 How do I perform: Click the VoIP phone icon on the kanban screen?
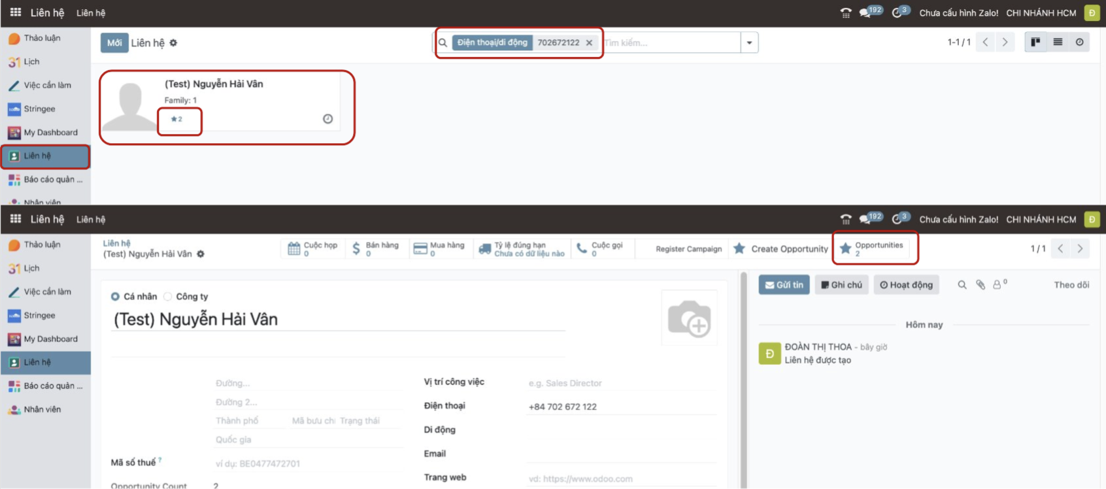click(x=846, y=13)
